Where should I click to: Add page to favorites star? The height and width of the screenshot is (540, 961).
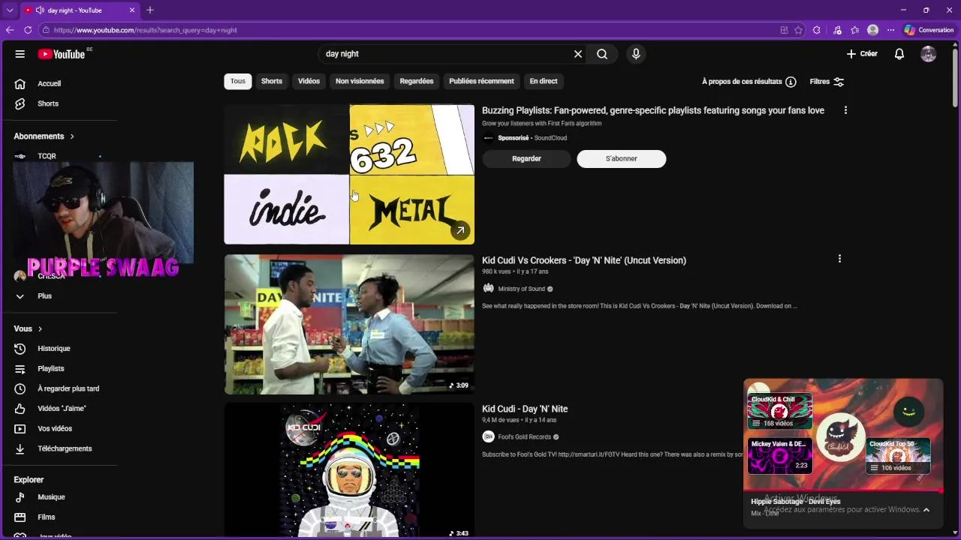click(798, 30)
